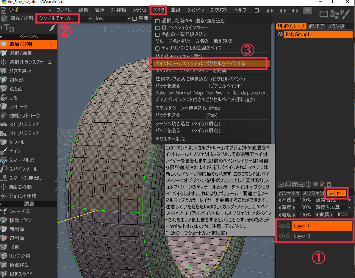
Task: Switch to the オブジェクト tab
Action: tap(314, 193)
